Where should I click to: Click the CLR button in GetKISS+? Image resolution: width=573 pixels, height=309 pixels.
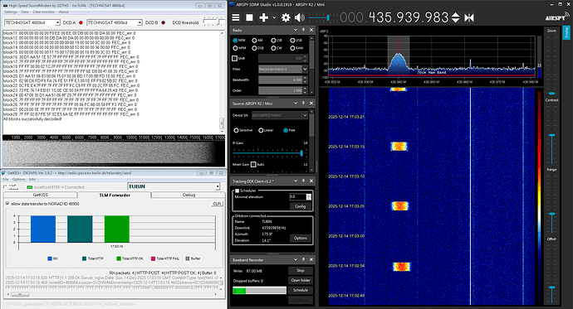pyautogui.click(x=217, y=204)
